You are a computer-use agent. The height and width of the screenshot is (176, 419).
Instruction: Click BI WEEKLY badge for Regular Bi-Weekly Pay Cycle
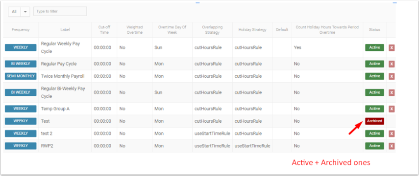(21, 92)
